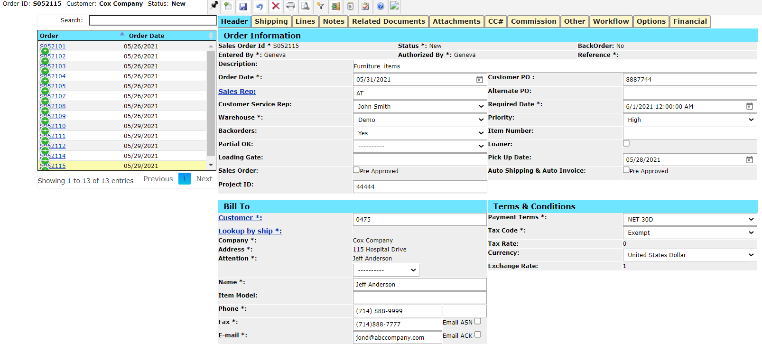Click the E-mail field in Bill To
Screen dimensions: 762x362
[398, 337]
